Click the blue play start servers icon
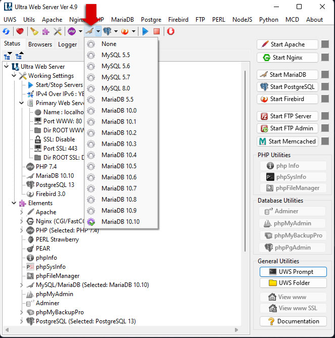 point(146,31)
